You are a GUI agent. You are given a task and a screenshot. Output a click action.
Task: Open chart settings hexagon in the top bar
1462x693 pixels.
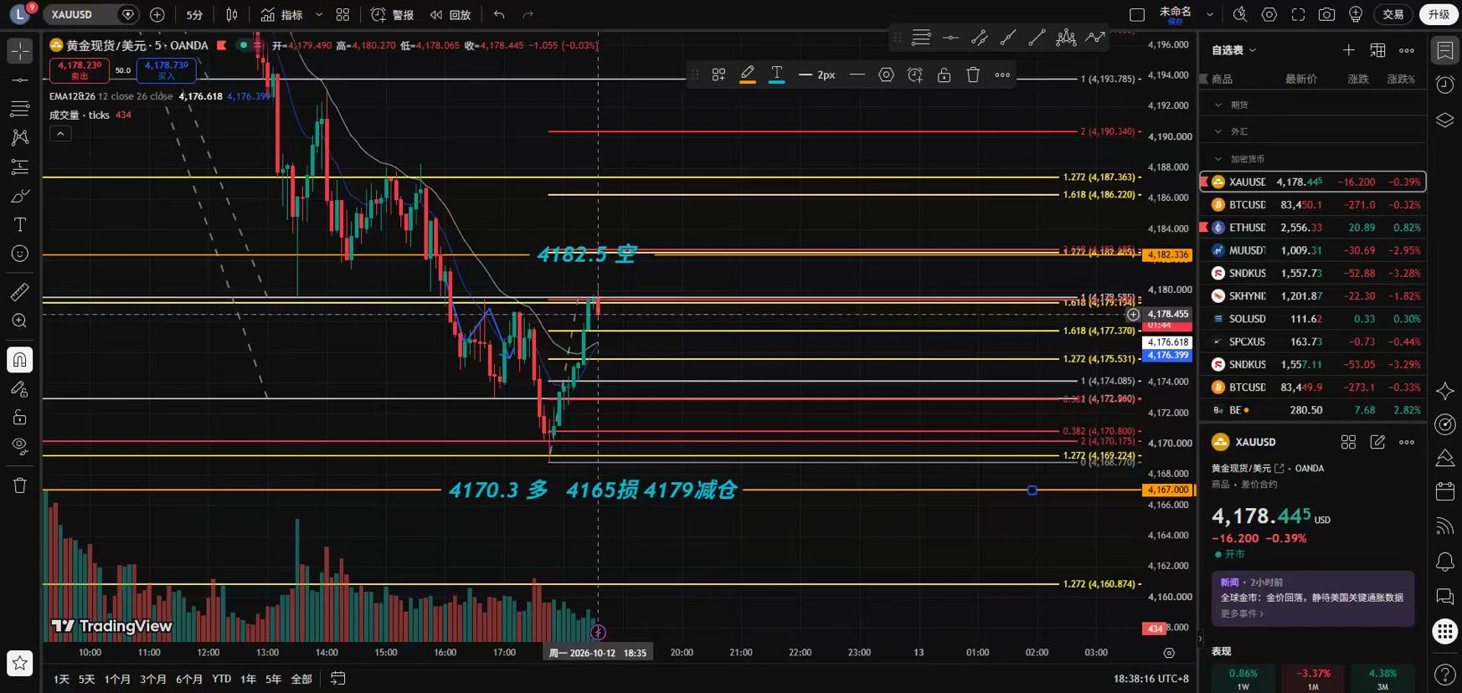point(1269,14)
